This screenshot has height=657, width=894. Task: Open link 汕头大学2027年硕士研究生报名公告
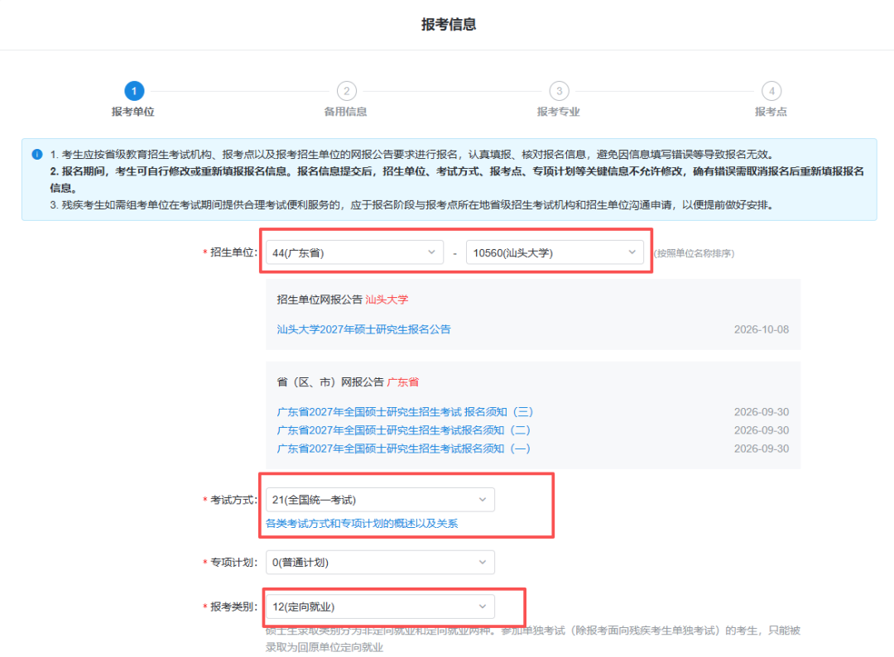363,329
